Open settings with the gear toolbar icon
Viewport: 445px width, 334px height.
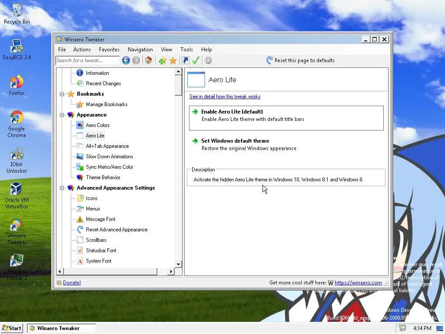point(208,60)
